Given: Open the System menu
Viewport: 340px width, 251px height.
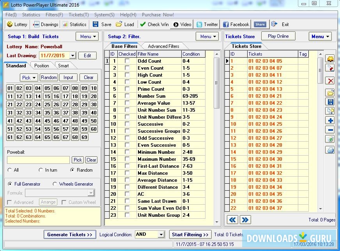Looking at the screenshot, I should (104, 15).
